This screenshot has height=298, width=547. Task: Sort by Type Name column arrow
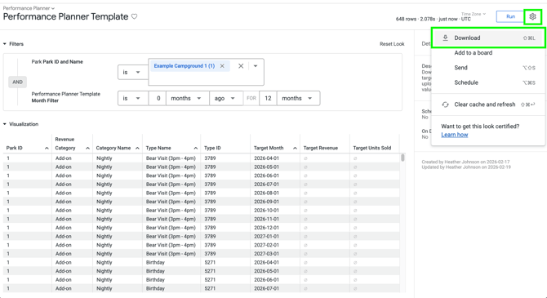(x=196, y=148)
